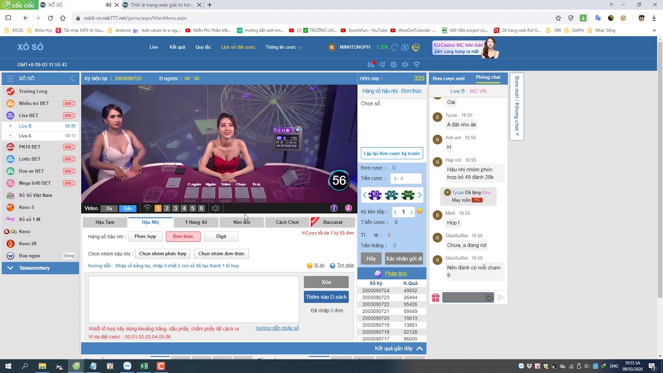Open PK10 BET game

click(40, 147)
